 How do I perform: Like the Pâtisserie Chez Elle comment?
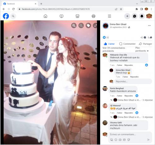pyautogui.click(x=119, y=65)
